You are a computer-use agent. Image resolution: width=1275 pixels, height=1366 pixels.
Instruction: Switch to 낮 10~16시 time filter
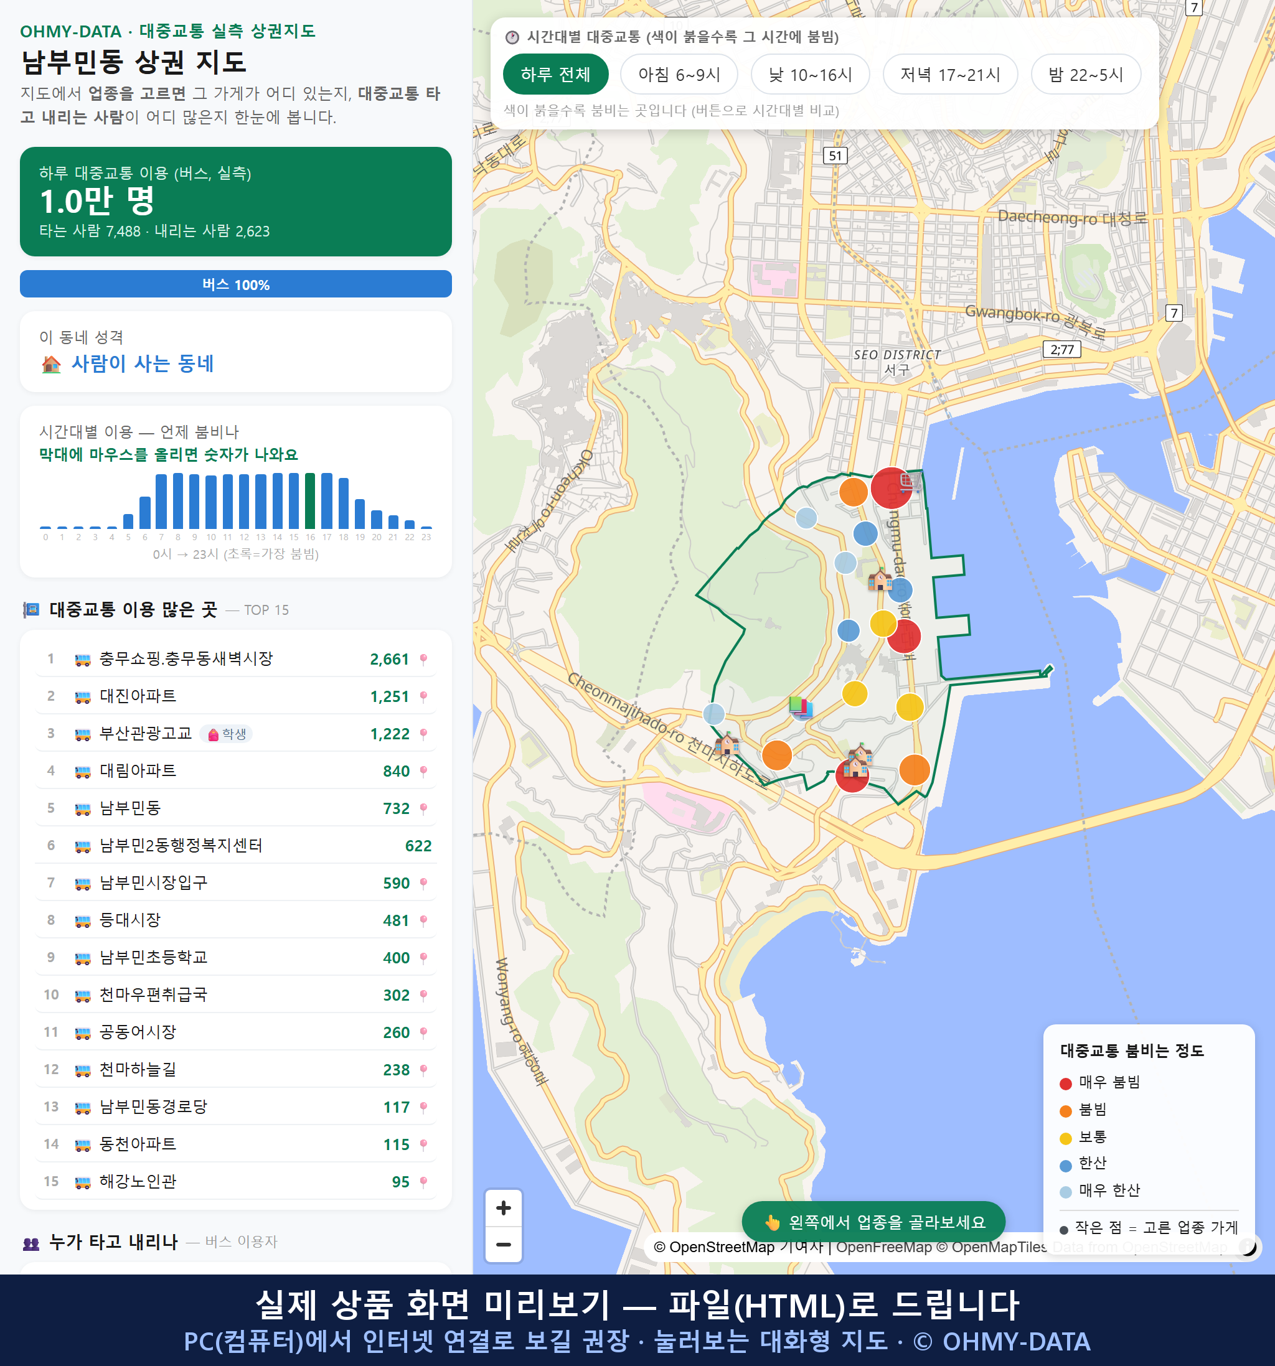810,74
